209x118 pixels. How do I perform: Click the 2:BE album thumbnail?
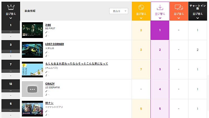point(32,30)
